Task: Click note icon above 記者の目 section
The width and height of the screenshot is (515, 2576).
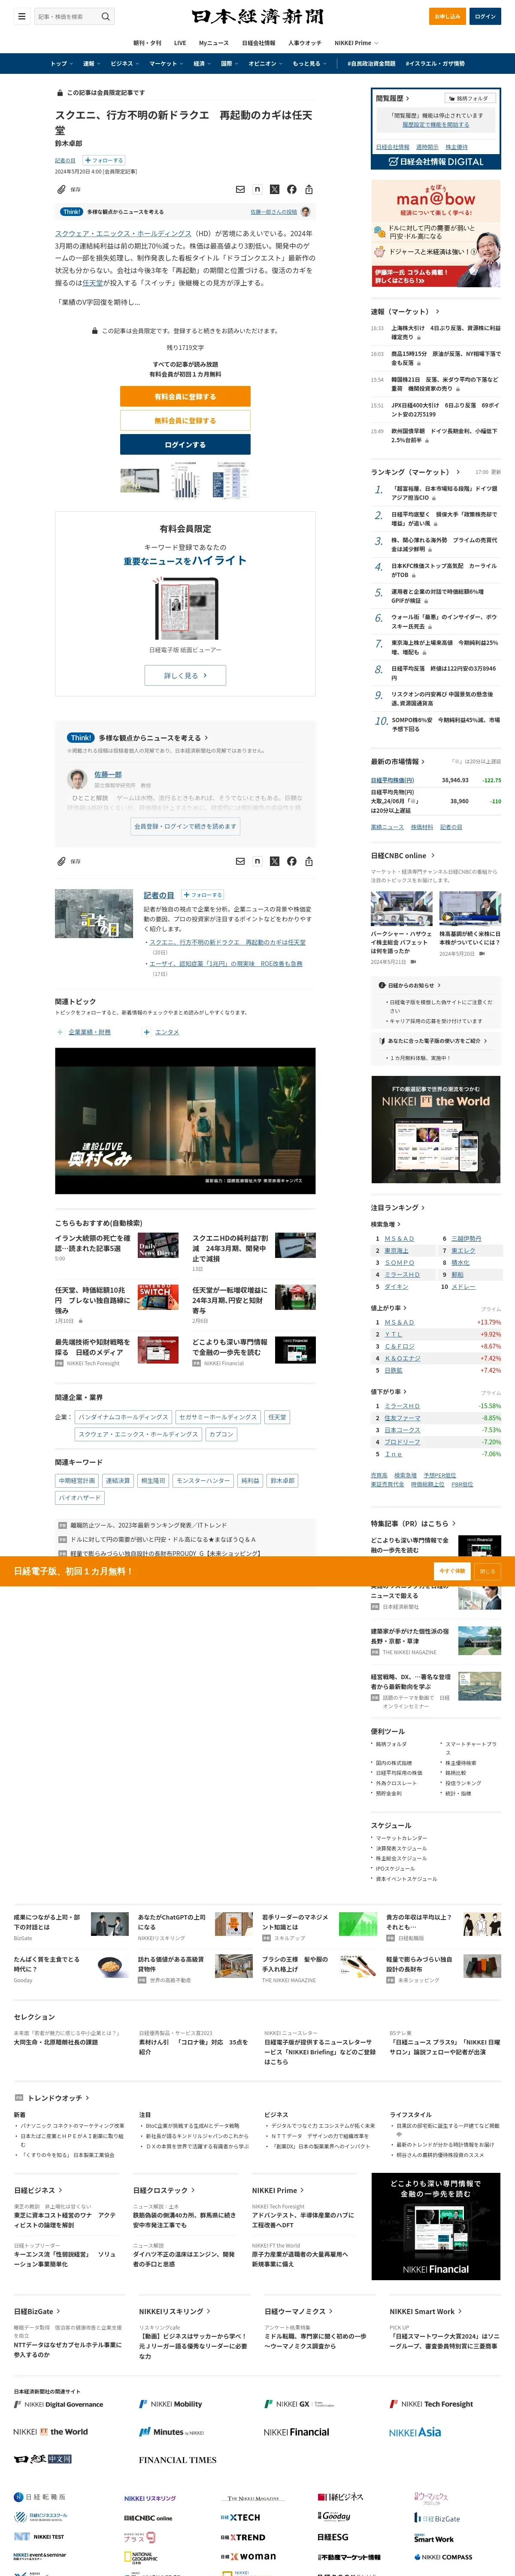Action: (x=257, y=861)
